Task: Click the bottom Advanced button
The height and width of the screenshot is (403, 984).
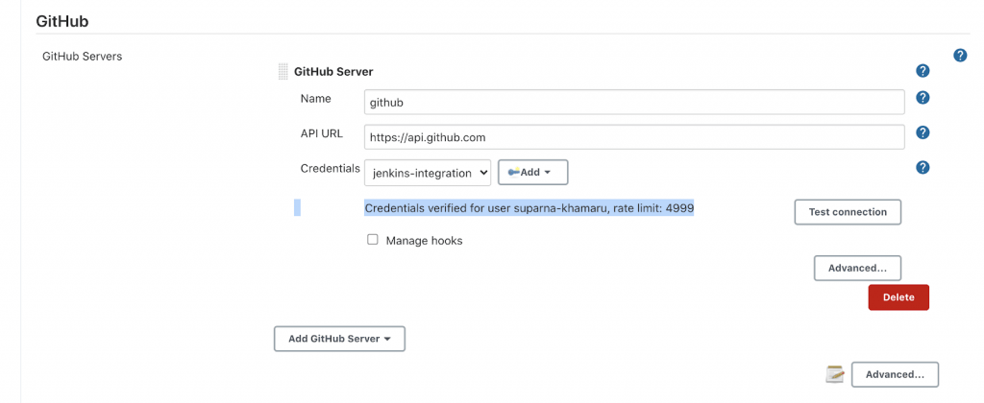Action: pyautogui.click(x=895, y=374)
